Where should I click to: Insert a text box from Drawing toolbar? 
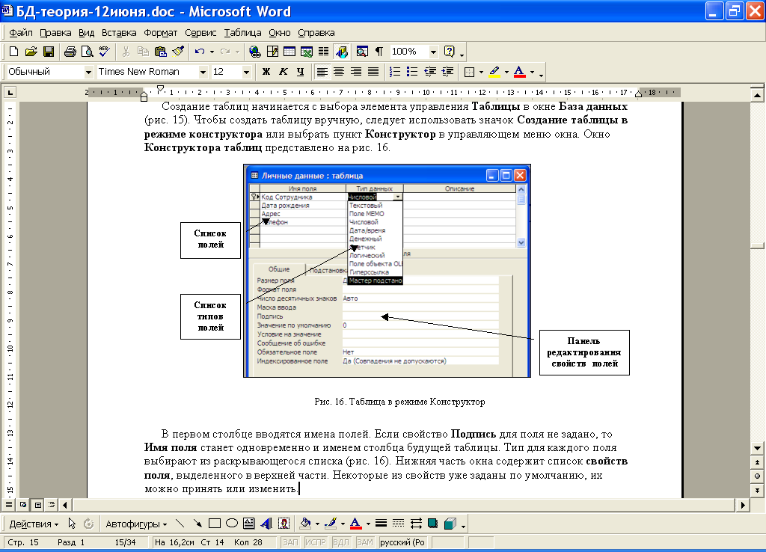pyautogui.click(x=248, y=524)
